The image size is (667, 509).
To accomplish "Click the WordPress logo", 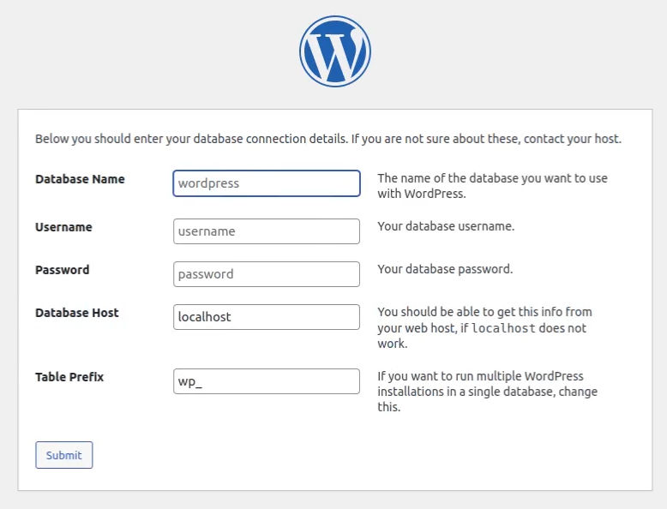I will [334, 51].
